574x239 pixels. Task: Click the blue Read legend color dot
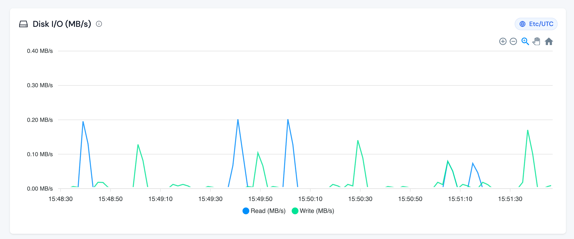[x=246, y=211]
